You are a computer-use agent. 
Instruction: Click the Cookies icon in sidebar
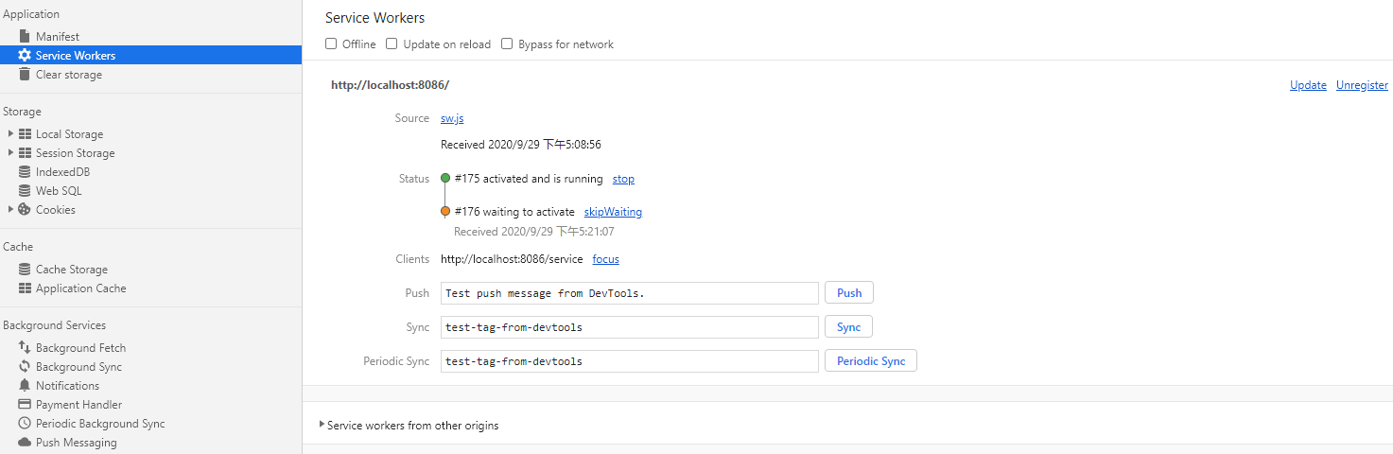26,210
